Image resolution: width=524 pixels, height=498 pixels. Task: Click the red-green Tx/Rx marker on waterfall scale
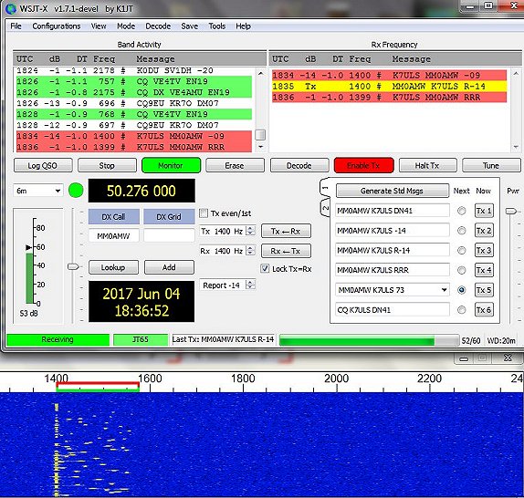point(98,387)
